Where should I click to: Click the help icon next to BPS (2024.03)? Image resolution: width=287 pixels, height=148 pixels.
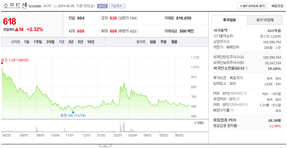[x=246, y=105]
